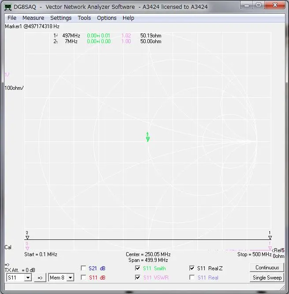Open the Settings menu
Viewport: 289px width, 294px height.
point(61,18)
